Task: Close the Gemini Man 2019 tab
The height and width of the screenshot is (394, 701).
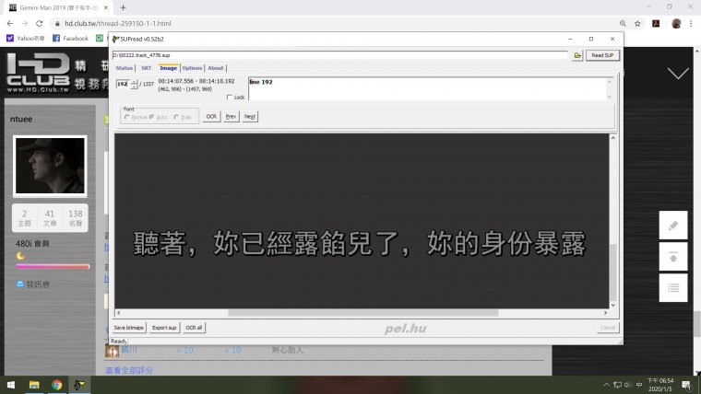Action: pos(106,7)
